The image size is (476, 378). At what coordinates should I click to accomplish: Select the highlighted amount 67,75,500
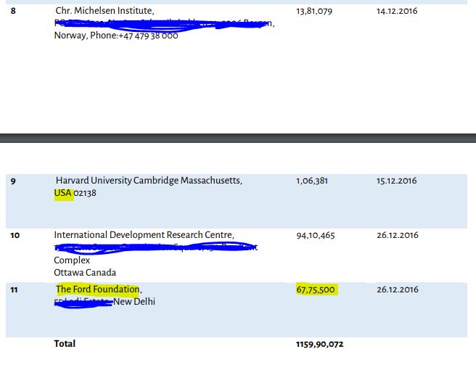click(316, 289)
